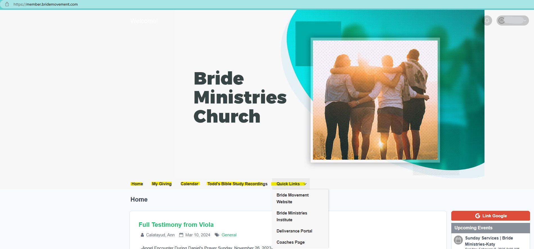Image resolution: width=534 pixels, height=249 pixels.
Task: Click the calendar icon beside Sunday Services event
Action: click(458, 240)
